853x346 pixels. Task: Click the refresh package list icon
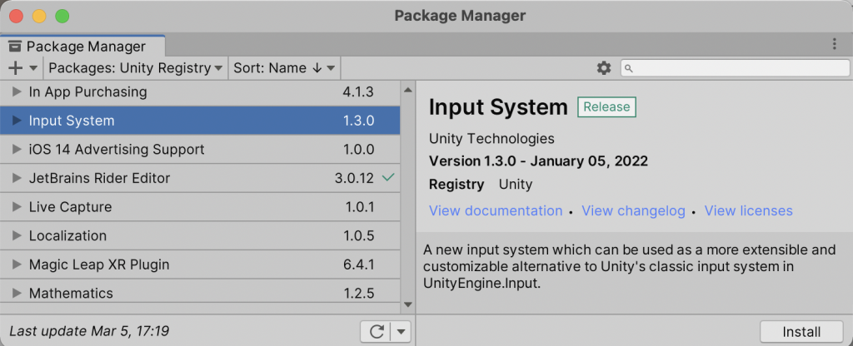coord(377,332)
